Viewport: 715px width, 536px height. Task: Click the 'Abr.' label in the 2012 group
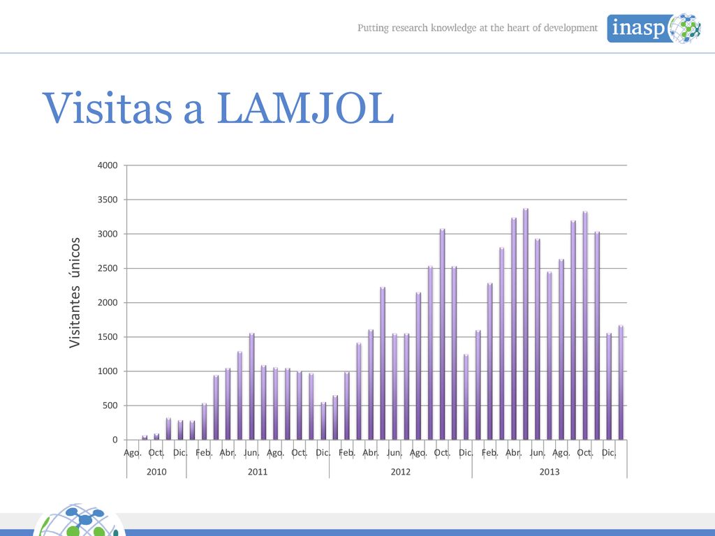click(370, 453)
